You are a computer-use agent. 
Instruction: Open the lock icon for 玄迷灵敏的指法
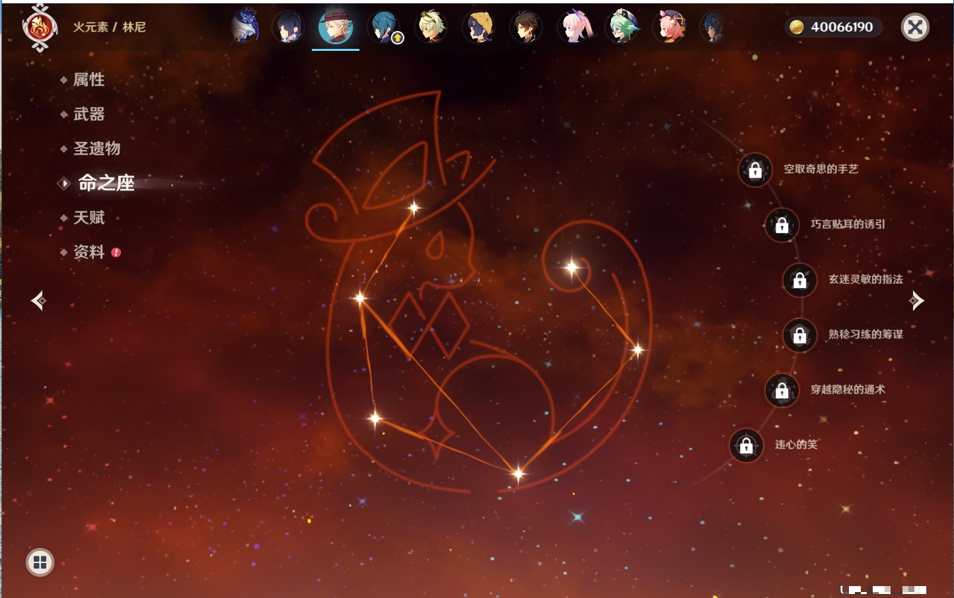click(x=800, y=280)
